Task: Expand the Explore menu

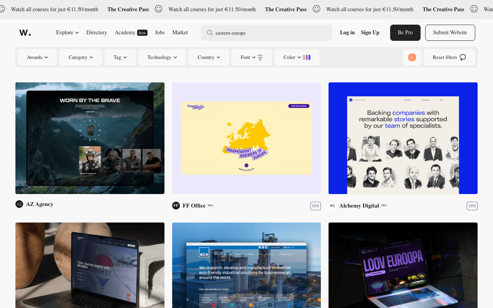Action: pos(67,32)
